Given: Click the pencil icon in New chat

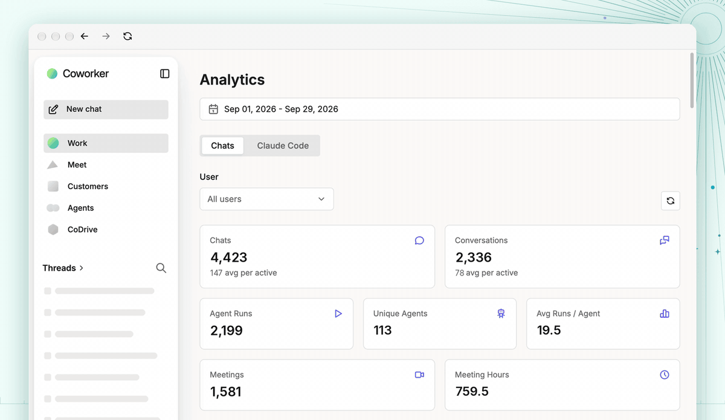Looking at the screenshot, I should [x=53, y=109].
